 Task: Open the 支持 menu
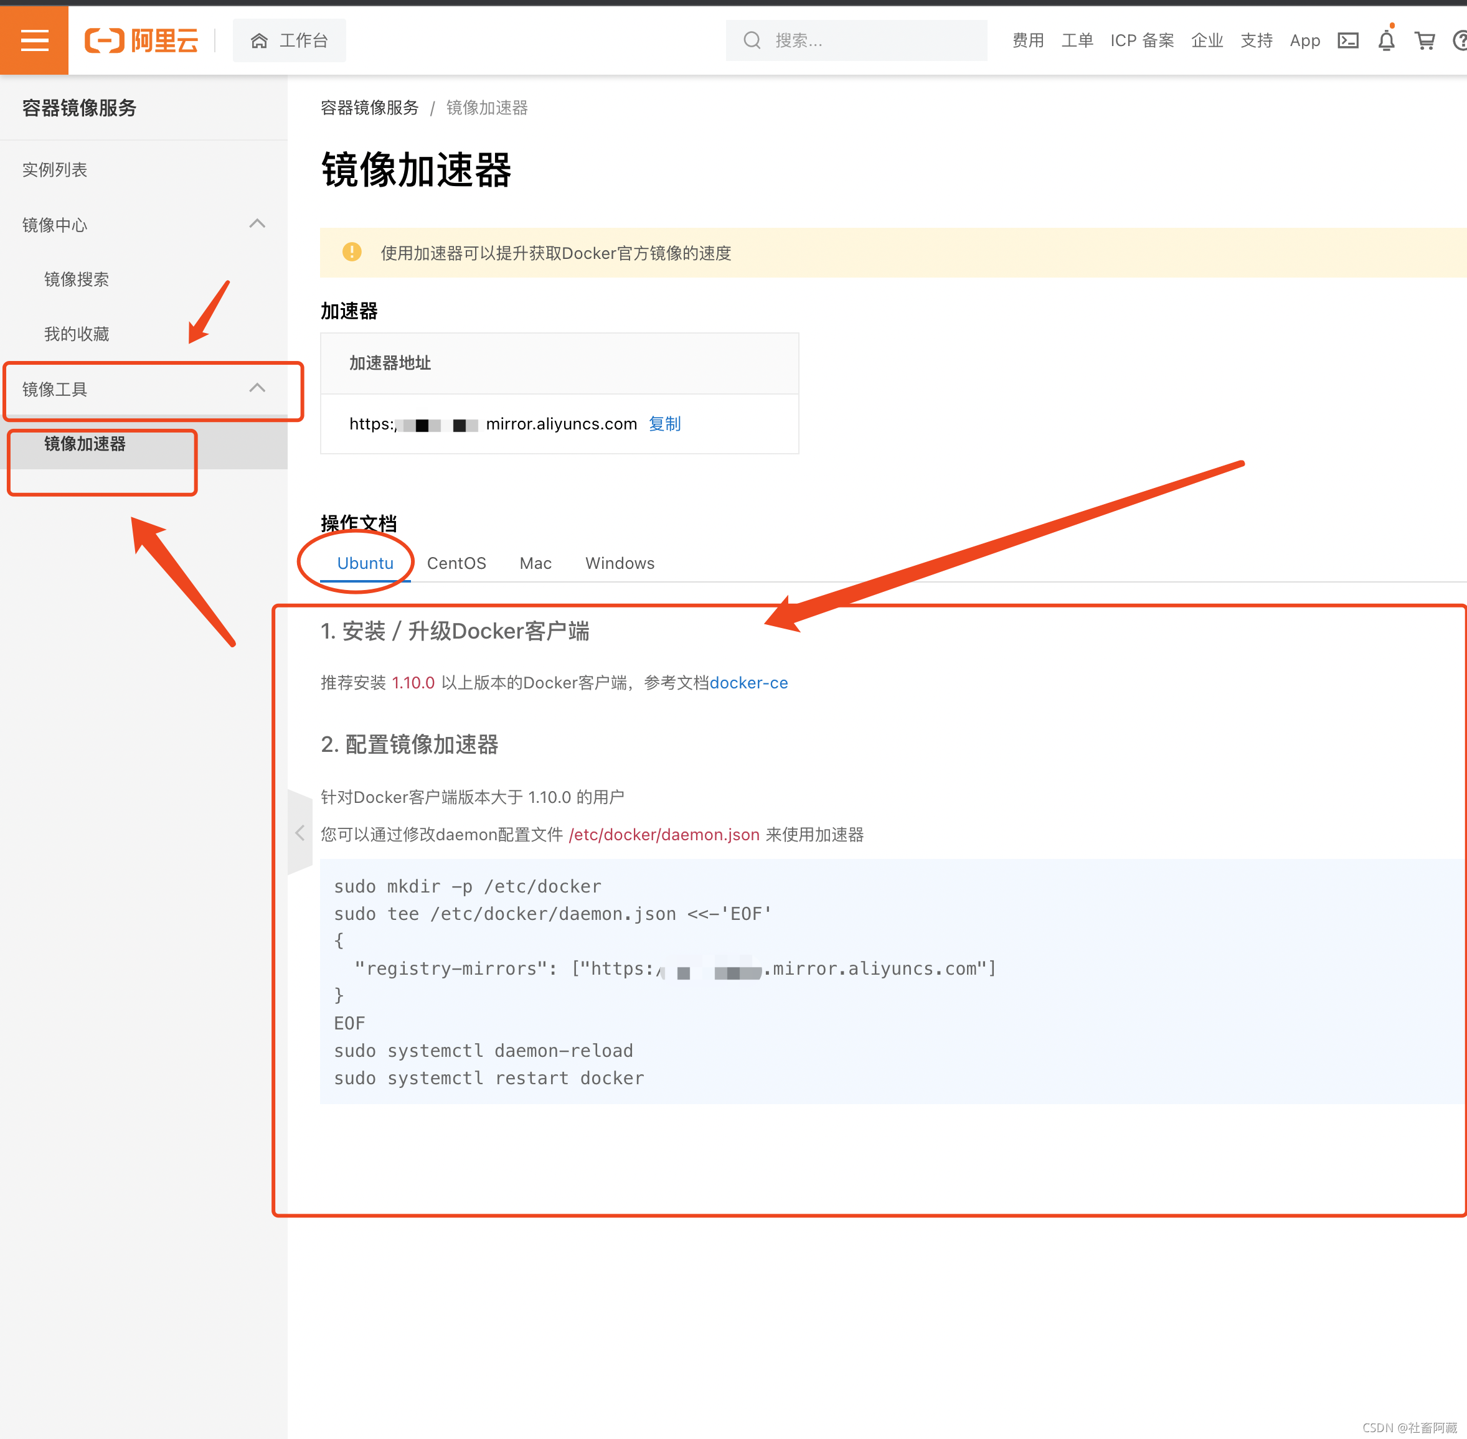pyautogui.click(x=1256, y=41)
